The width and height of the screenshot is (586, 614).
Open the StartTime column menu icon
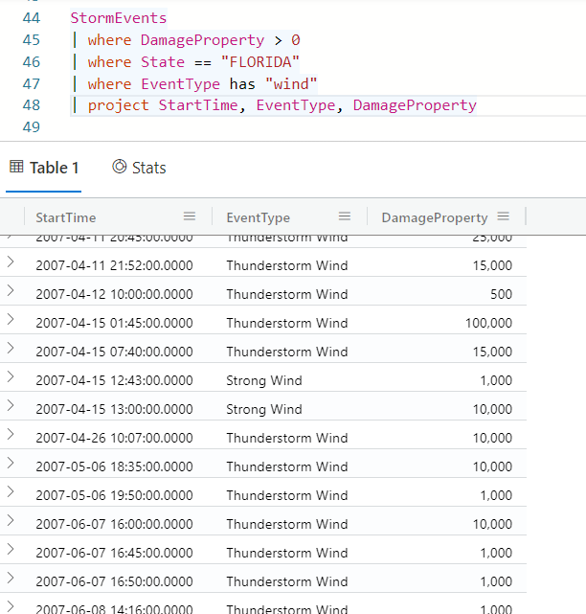point(190,216)
